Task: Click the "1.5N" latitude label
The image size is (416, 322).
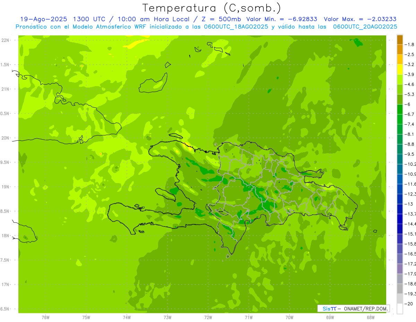Action: [x=5, y=65]
